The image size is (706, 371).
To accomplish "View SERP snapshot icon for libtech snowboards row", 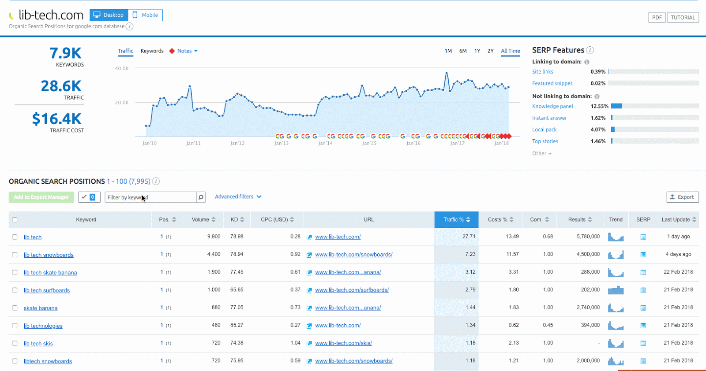I will [643, 361].
